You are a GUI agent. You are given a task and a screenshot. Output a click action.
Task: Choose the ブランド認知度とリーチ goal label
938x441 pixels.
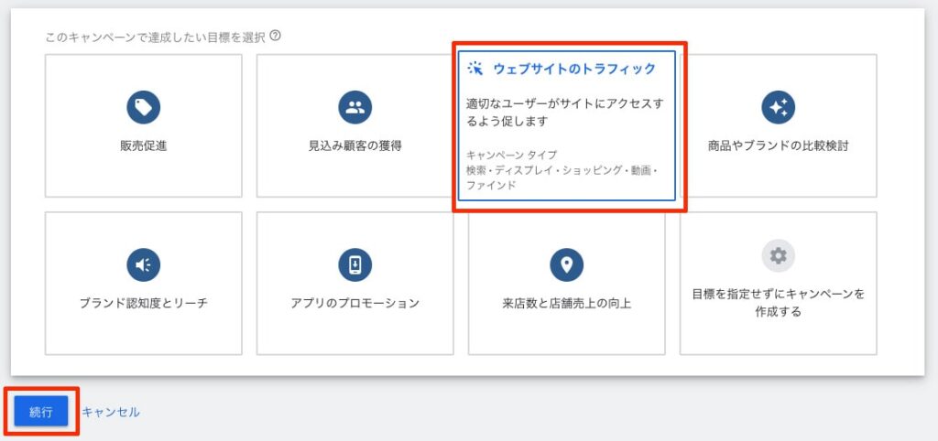(x=144, y=303)
